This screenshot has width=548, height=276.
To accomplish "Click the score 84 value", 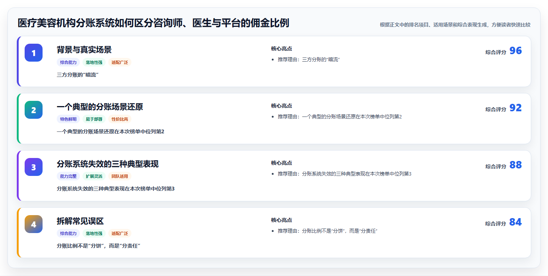I will [516, 222].
